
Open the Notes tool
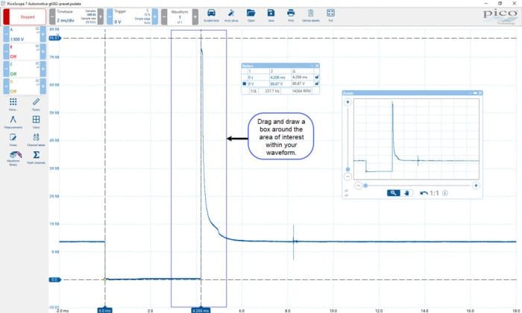(x=13, y=139)
